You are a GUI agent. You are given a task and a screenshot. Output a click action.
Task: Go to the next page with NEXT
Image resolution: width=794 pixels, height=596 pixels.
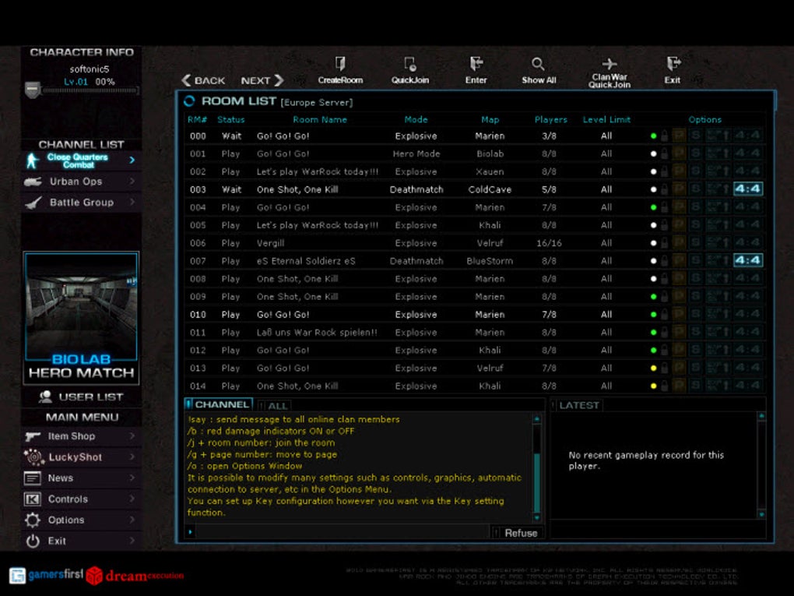coord(262,80)
